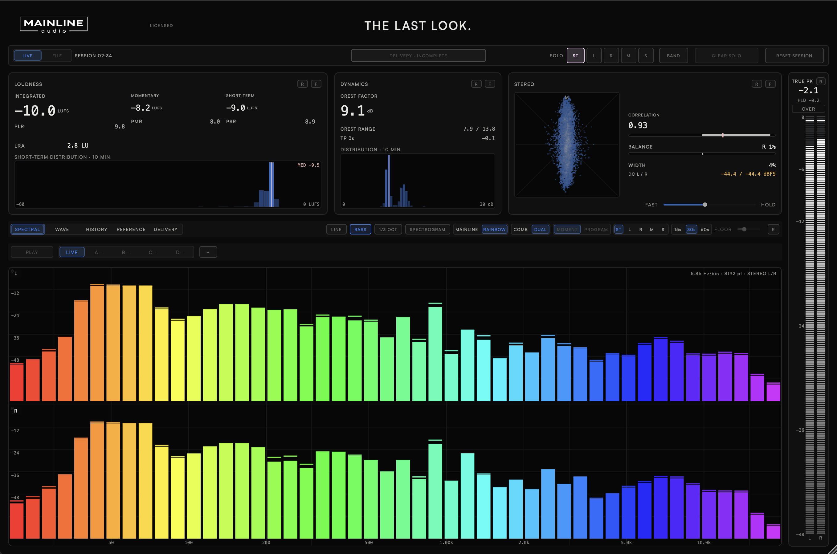This screenshot has width=837, height=554.
Task: Click the R button in the Stereo panel
Action: point(757,84)
